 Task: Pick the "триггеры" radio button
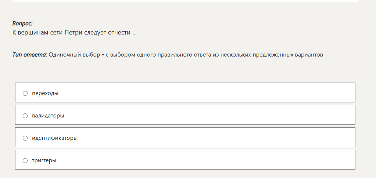tap(25, 160)
